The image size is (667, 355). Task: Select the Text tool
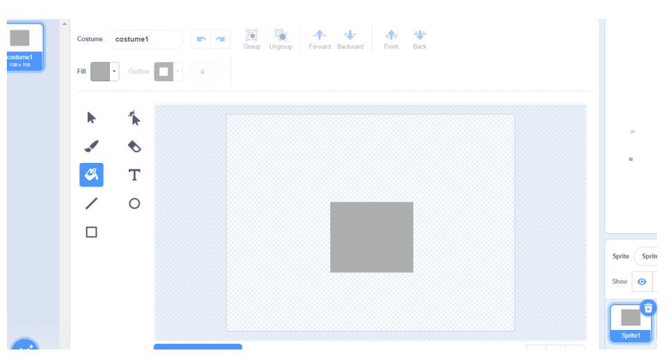134,175
